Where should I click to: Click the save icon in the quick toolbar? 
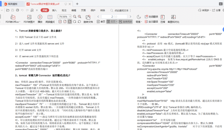12,10
